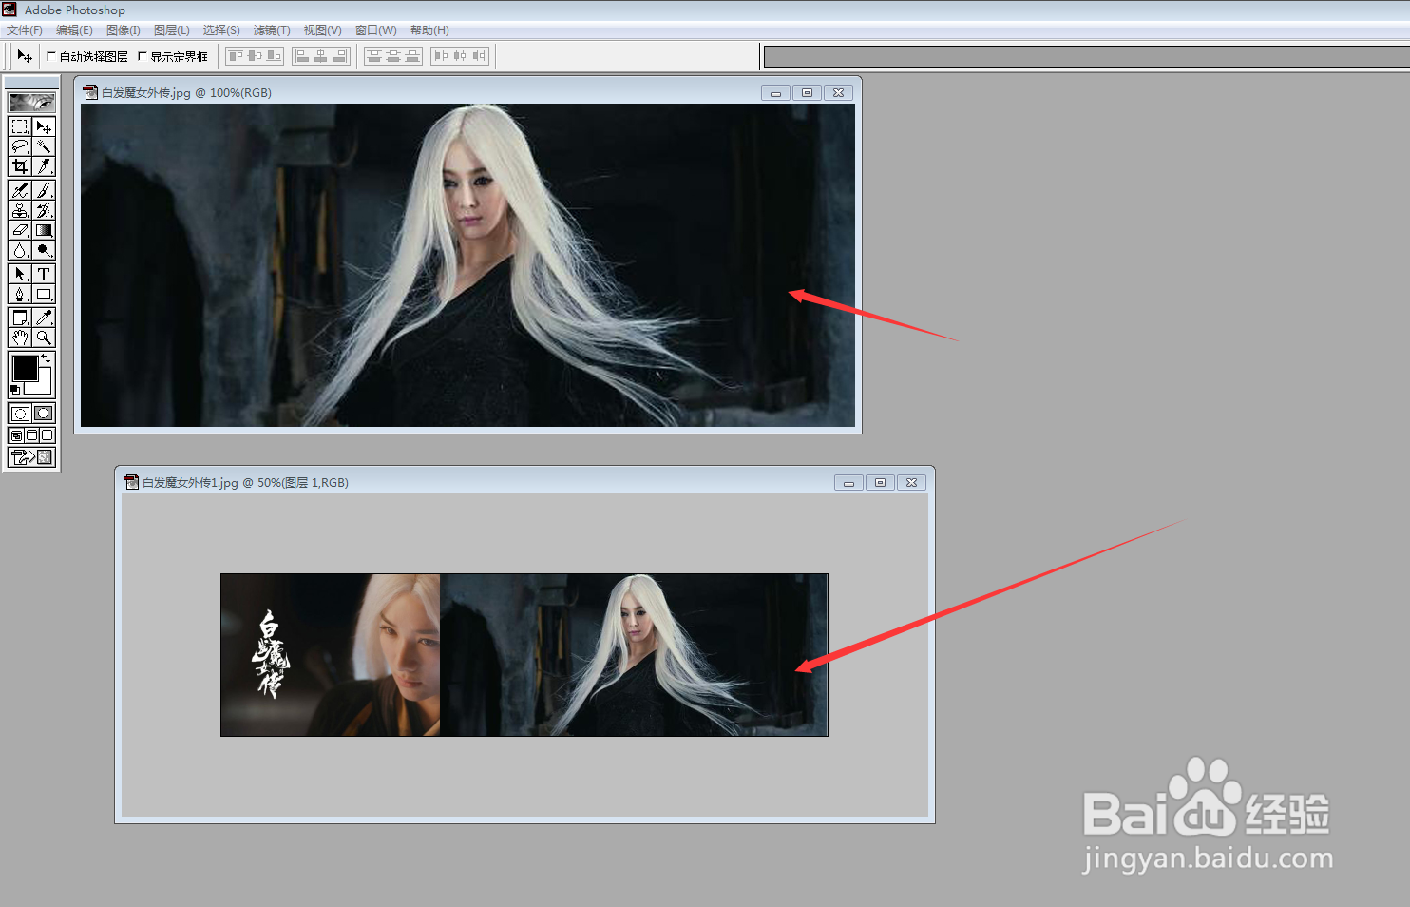Select the Magic Wand tool
This screenshot has width=1410, height=907.
44,146
